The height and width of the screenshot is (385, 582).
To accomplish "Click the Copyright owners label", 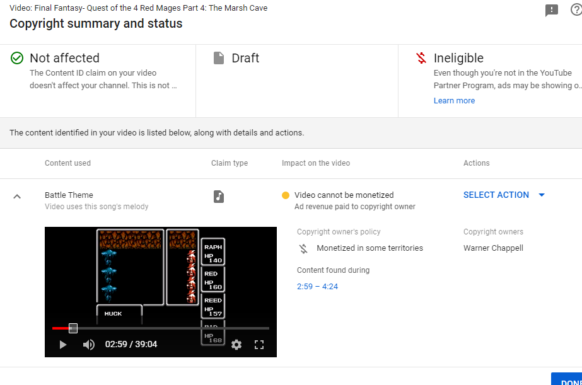I will [x=493, y=232].
